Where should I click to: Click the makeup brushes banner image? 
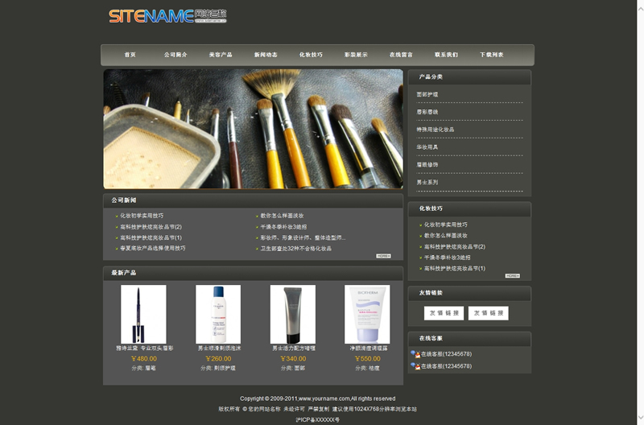253,129
